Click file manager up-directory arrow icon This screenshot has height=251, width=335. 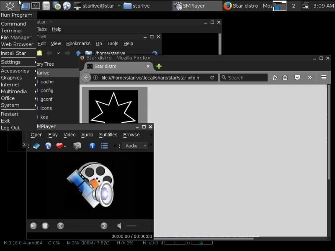[x=78, y=53]
